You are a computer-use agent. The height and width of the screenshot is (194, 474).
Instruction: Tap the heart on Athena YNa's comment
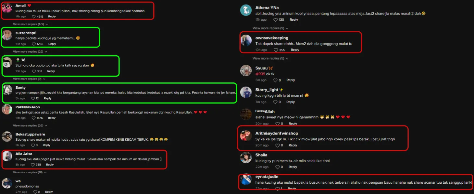[275, 20]
